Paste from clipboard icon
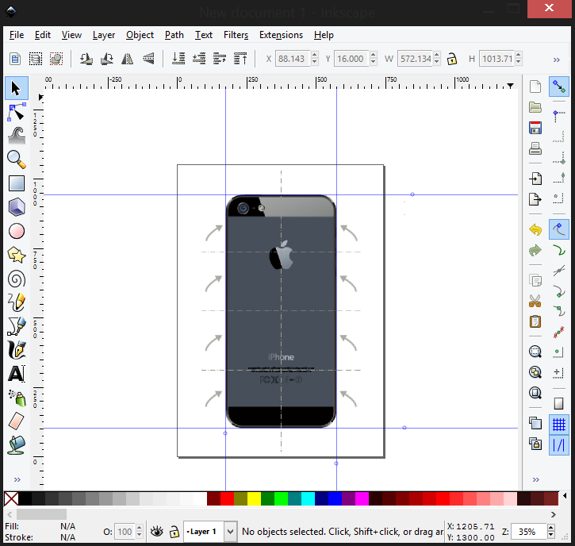 535,321
